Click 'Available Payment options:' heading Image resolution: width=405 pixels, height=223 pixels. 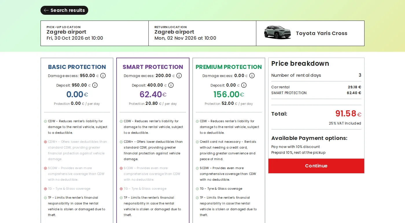(309, 138)
